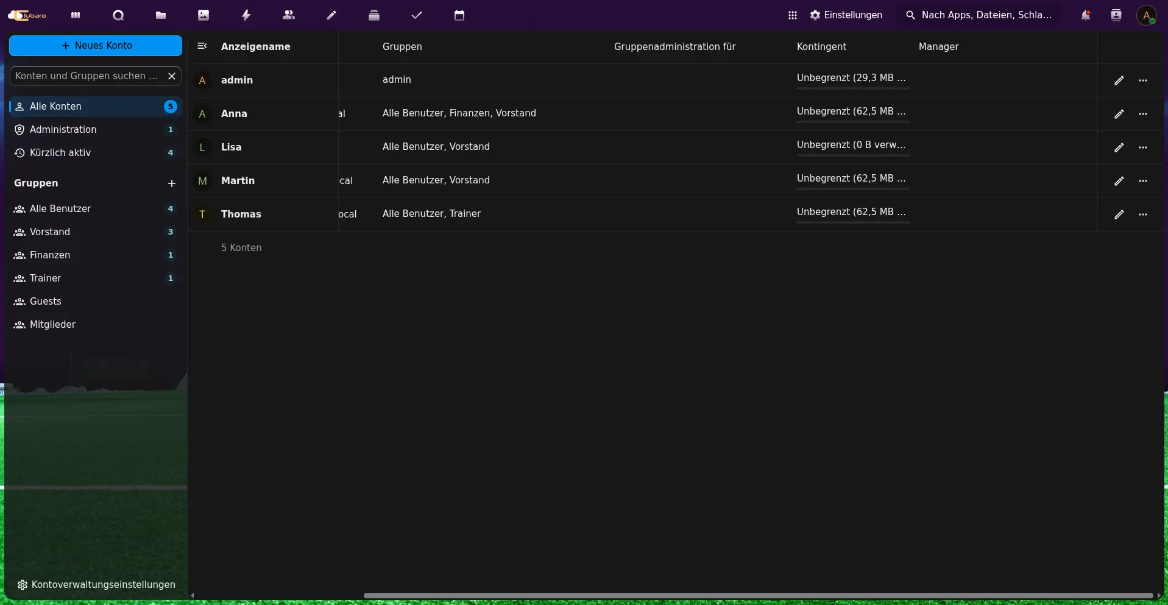The width and height of the screenshot is (1168, 605).
Task: Open the admin avatar user menu
Action: (1147, 15)
